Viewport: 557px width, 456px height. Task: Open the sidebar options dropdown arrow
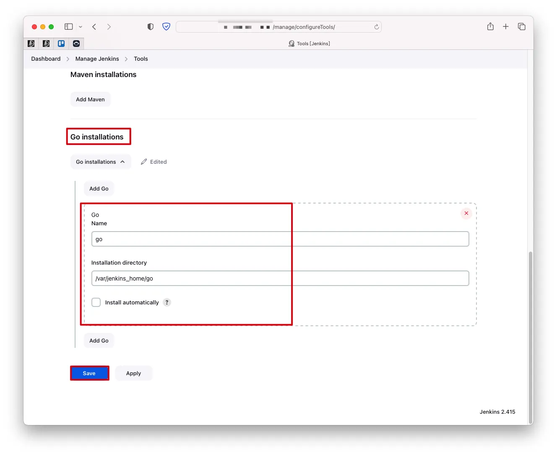pyautogui.click(x=81, y=27)
